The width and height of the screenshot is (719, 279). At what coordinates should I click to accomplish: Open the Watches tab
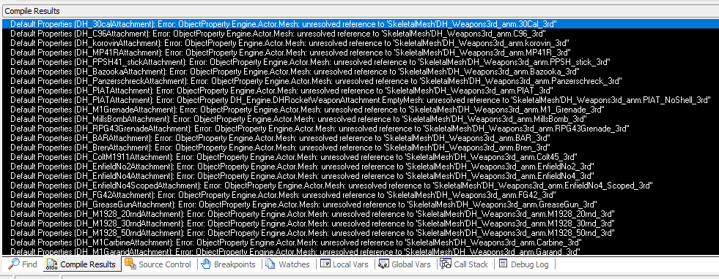[x=287, y=264]
